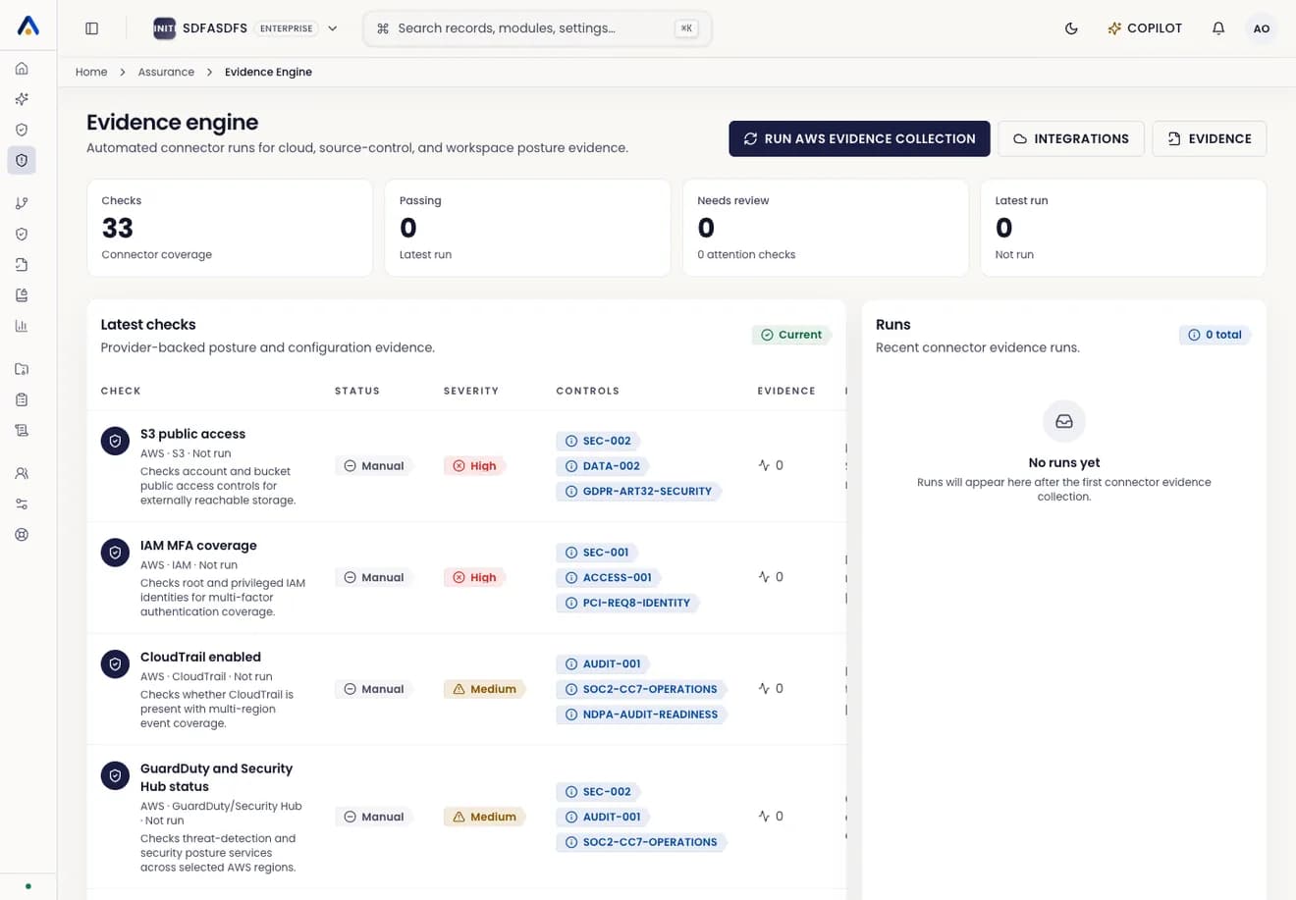Expand the SDFASDFS workspace switcher chevron
Image resolution: width=1296 pixels, height=900 pixels.
333,28
